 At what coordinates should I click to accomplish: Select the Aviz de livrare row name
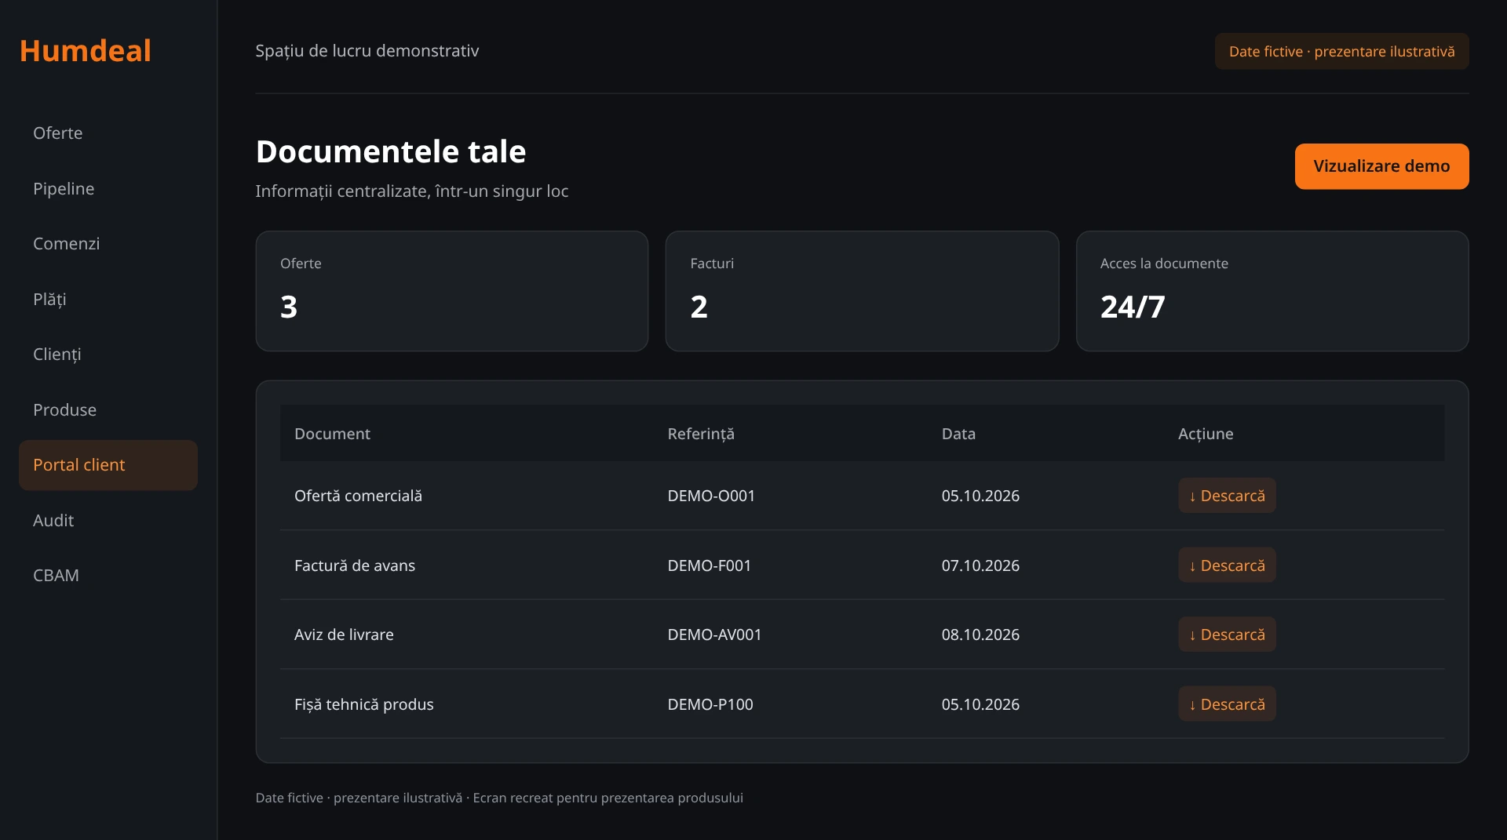click(x=344, y=635)
